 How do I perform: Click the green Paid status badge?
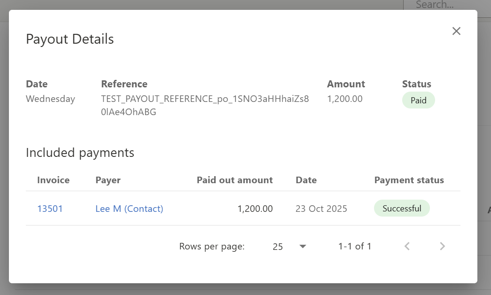tap(418, 100)
